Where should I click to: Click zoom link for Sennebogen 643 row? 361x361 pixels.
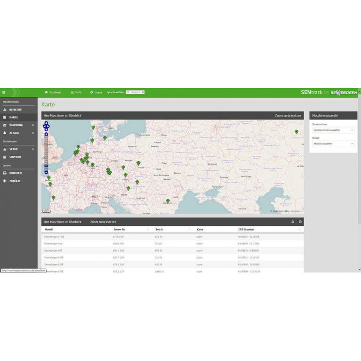[199, 250]
